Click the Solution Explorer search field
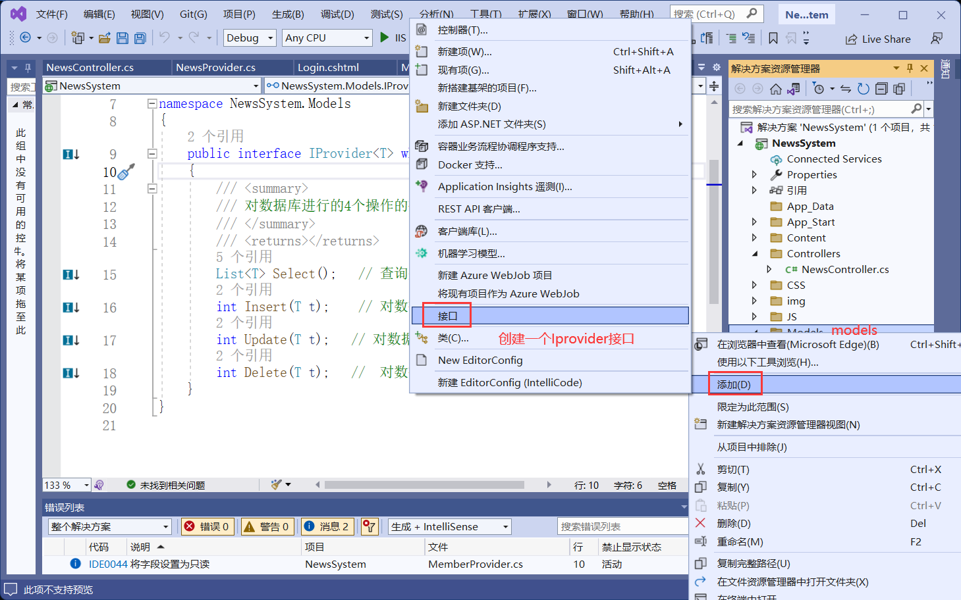Screen dimensions: 961x600 [x=819, y=109]
